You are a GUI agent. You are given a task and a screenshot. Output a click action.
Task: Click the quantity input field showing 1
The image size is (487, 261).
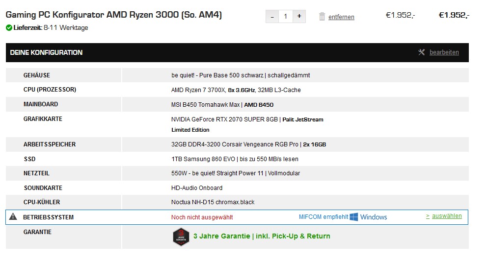(285, 17)
